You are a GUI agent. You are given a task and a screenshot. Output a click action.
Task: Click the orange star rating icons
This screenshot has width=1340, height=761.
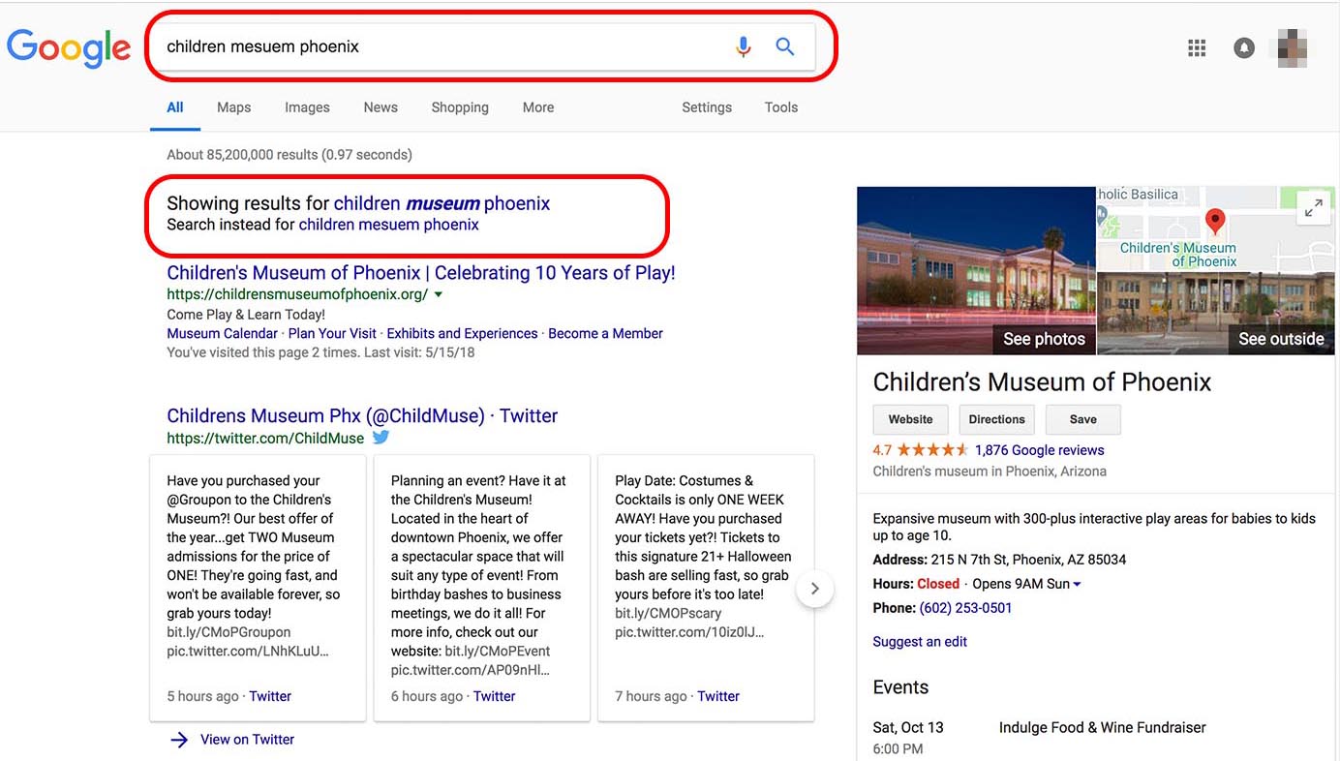pyautogui.click(x=932, y=450)
